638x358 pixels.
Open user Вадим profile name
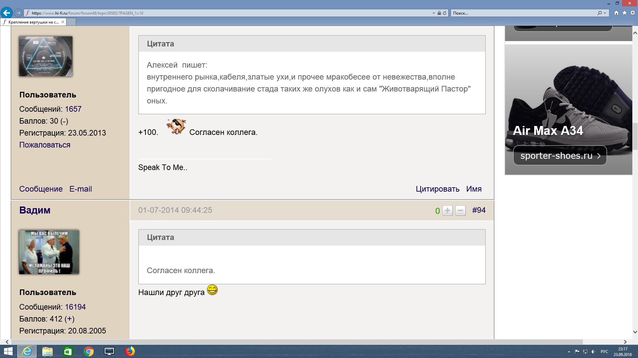[35, 210]
